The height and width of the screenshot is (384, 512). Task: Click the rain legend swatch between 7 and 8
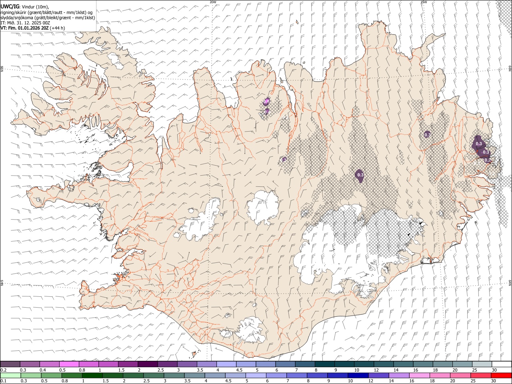pyautogui.click(x=296, y=375)
